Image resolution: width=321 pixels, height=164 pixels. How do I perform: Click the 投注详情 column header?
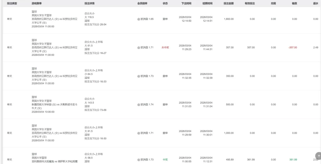pyautogui.click(x=89, y=3)
